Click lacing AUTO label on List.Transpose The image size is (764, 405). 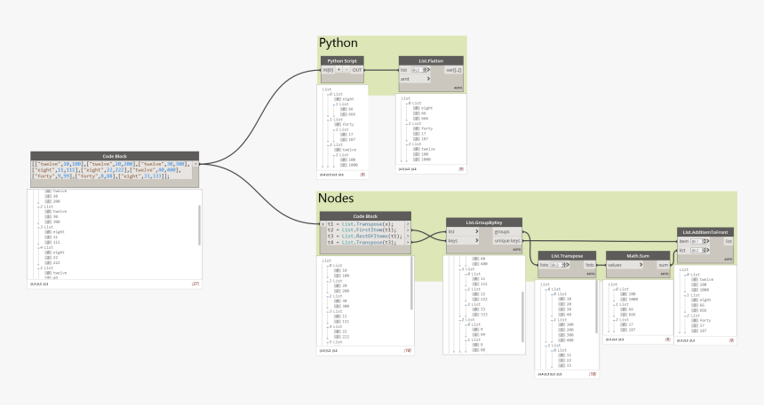[590, 274]
